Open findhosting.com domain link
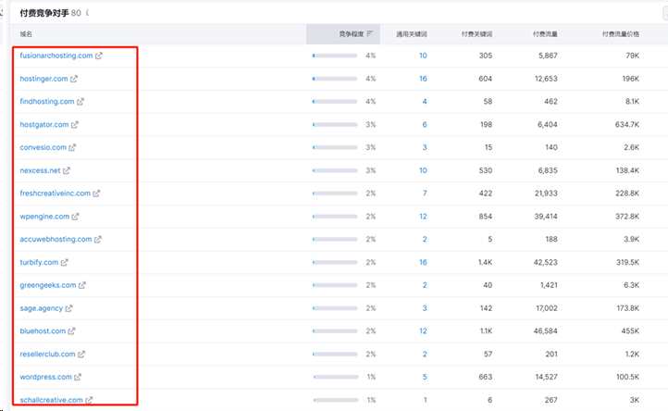Viewport: 668px width, 411px height. point(47,102)
